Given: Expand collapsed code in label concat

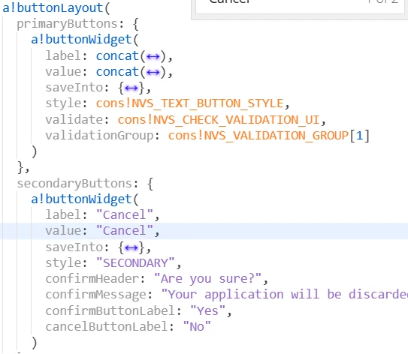Looking at the screenshot, I should pos(153,56).
